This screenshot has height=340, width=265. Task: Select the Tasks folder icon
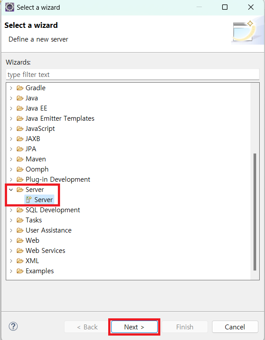coord(20,220)
